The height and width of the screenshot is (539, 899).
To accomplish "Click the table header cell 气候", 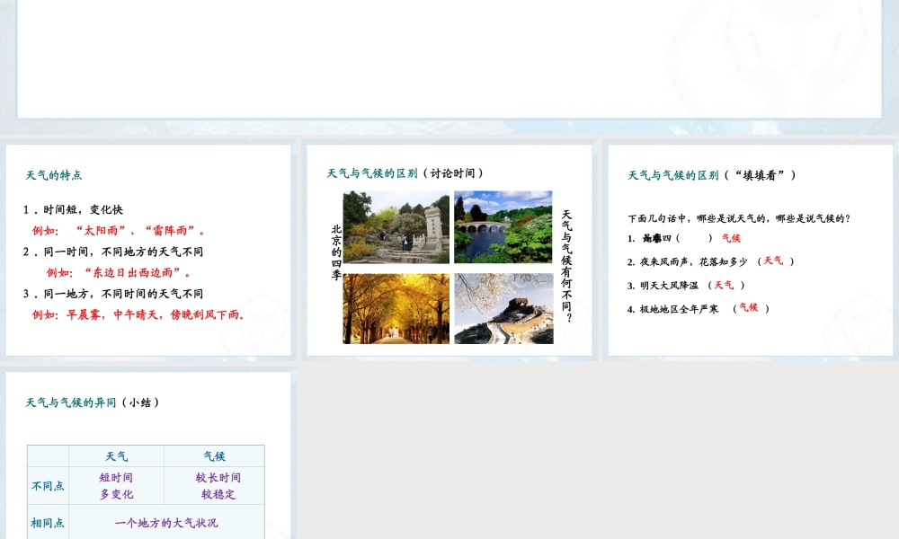I will [x=215, y=456].
